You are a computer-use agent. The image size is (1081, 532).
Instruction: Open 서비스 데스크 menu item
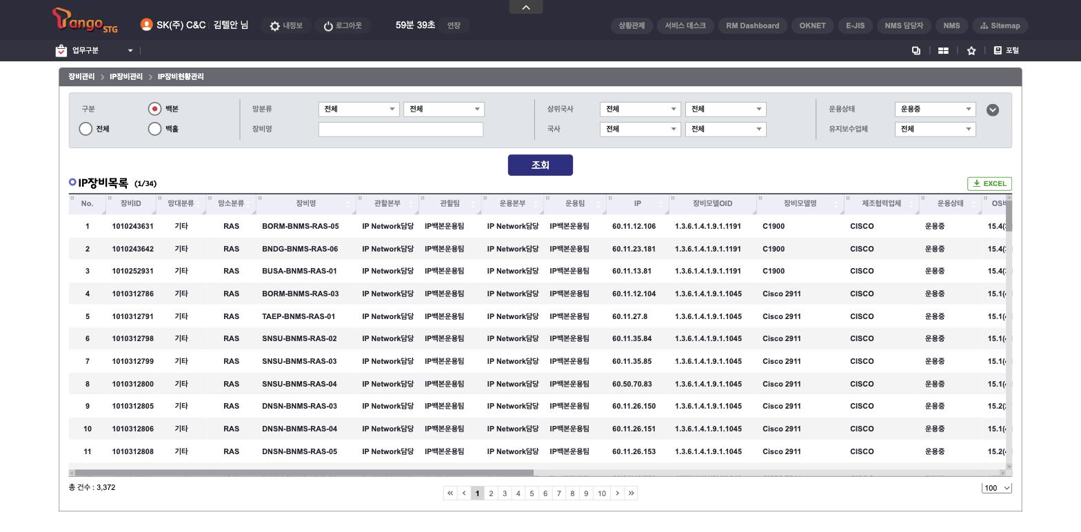(685, 25)
